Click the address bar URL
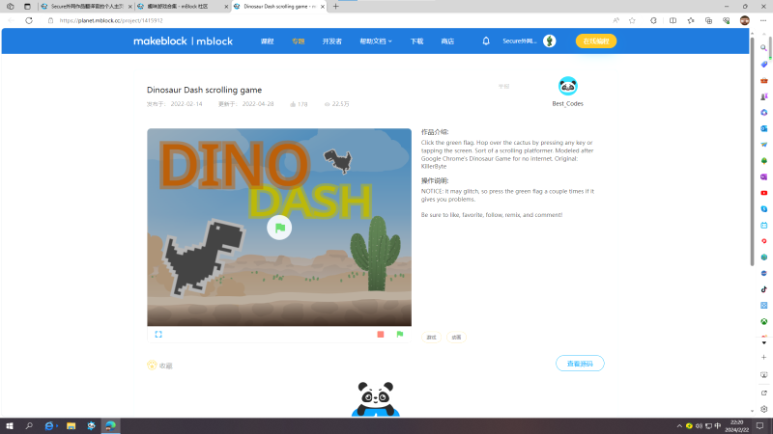 point(111,20)
